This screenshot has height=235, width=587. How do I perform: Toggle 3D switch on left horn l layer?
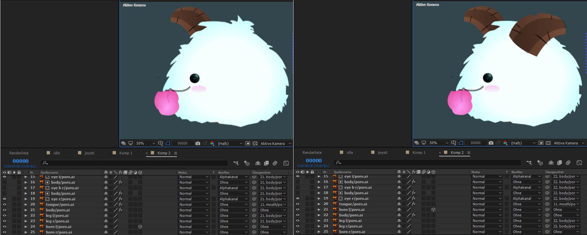tap(140, 227)
